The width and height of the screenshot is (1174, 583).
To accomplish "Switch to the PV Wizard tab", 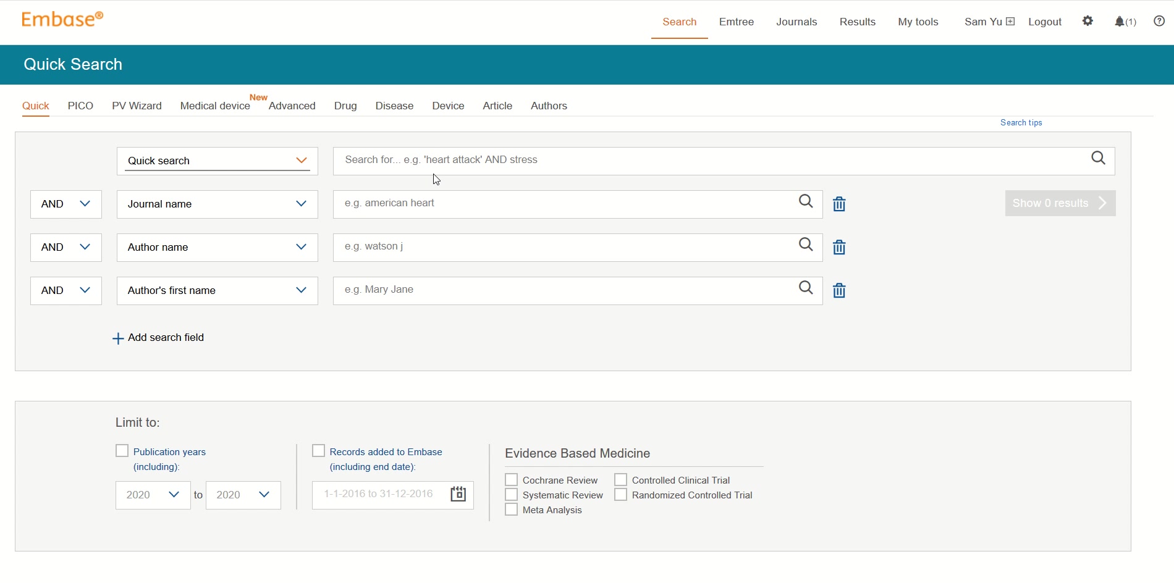I will (137, 106).
